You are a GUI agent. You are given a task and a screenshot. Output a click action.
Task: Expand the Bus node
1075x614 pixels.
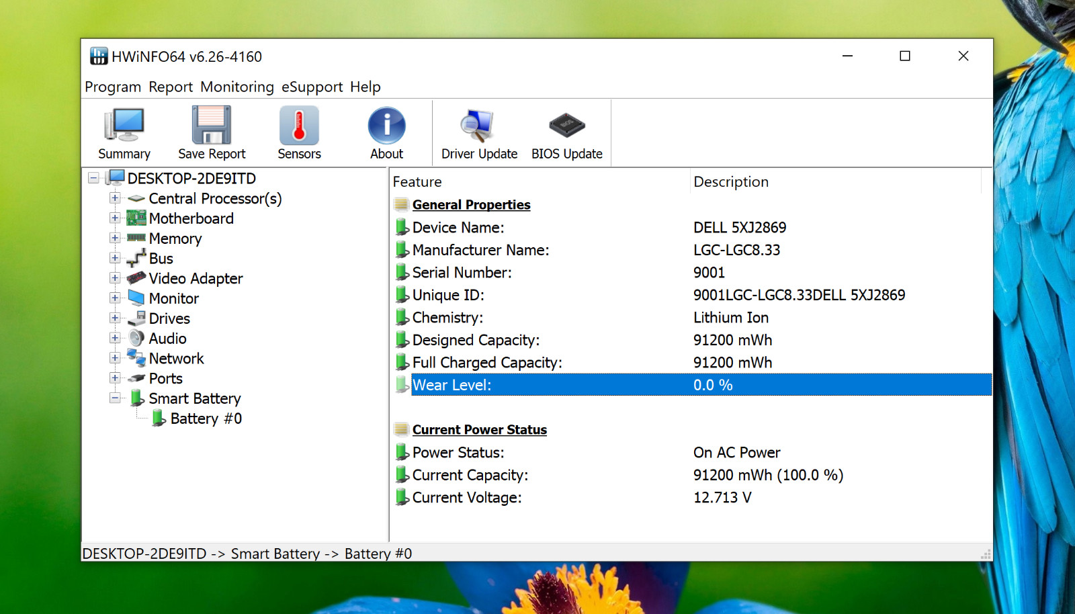coord(115,258)
